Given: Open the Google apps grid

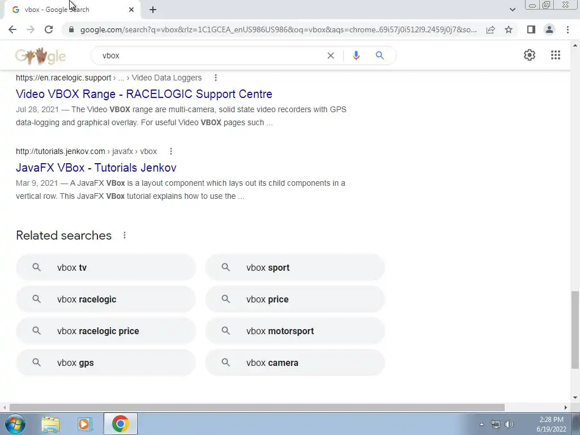Looking at the screenshot, I should (x=555, y=55).
